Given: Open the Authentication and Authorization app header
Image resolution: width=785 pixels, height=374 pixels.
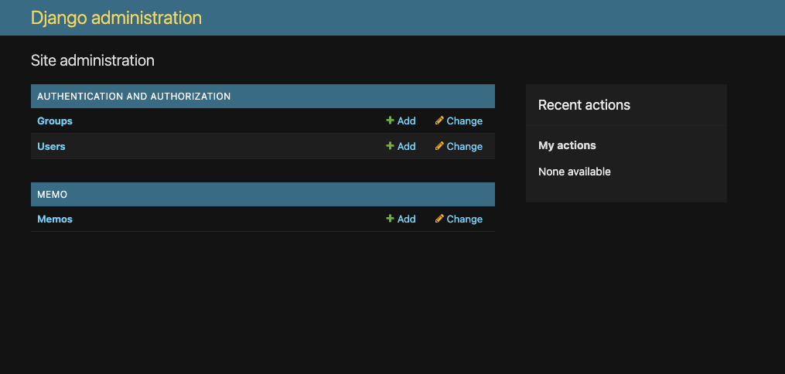Looking at the screenshot, I should [134, 96].
